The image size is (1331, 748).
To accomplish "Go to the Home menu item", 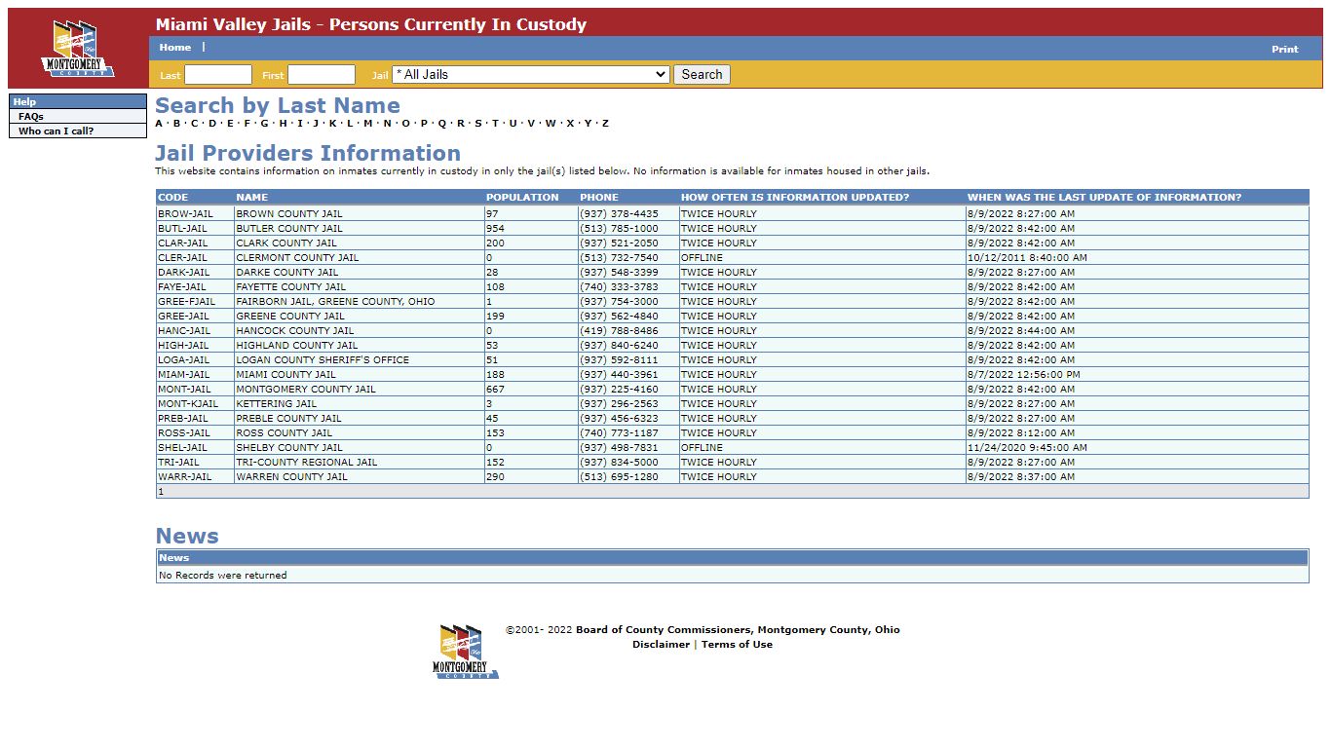I will [x=175, y=47].
